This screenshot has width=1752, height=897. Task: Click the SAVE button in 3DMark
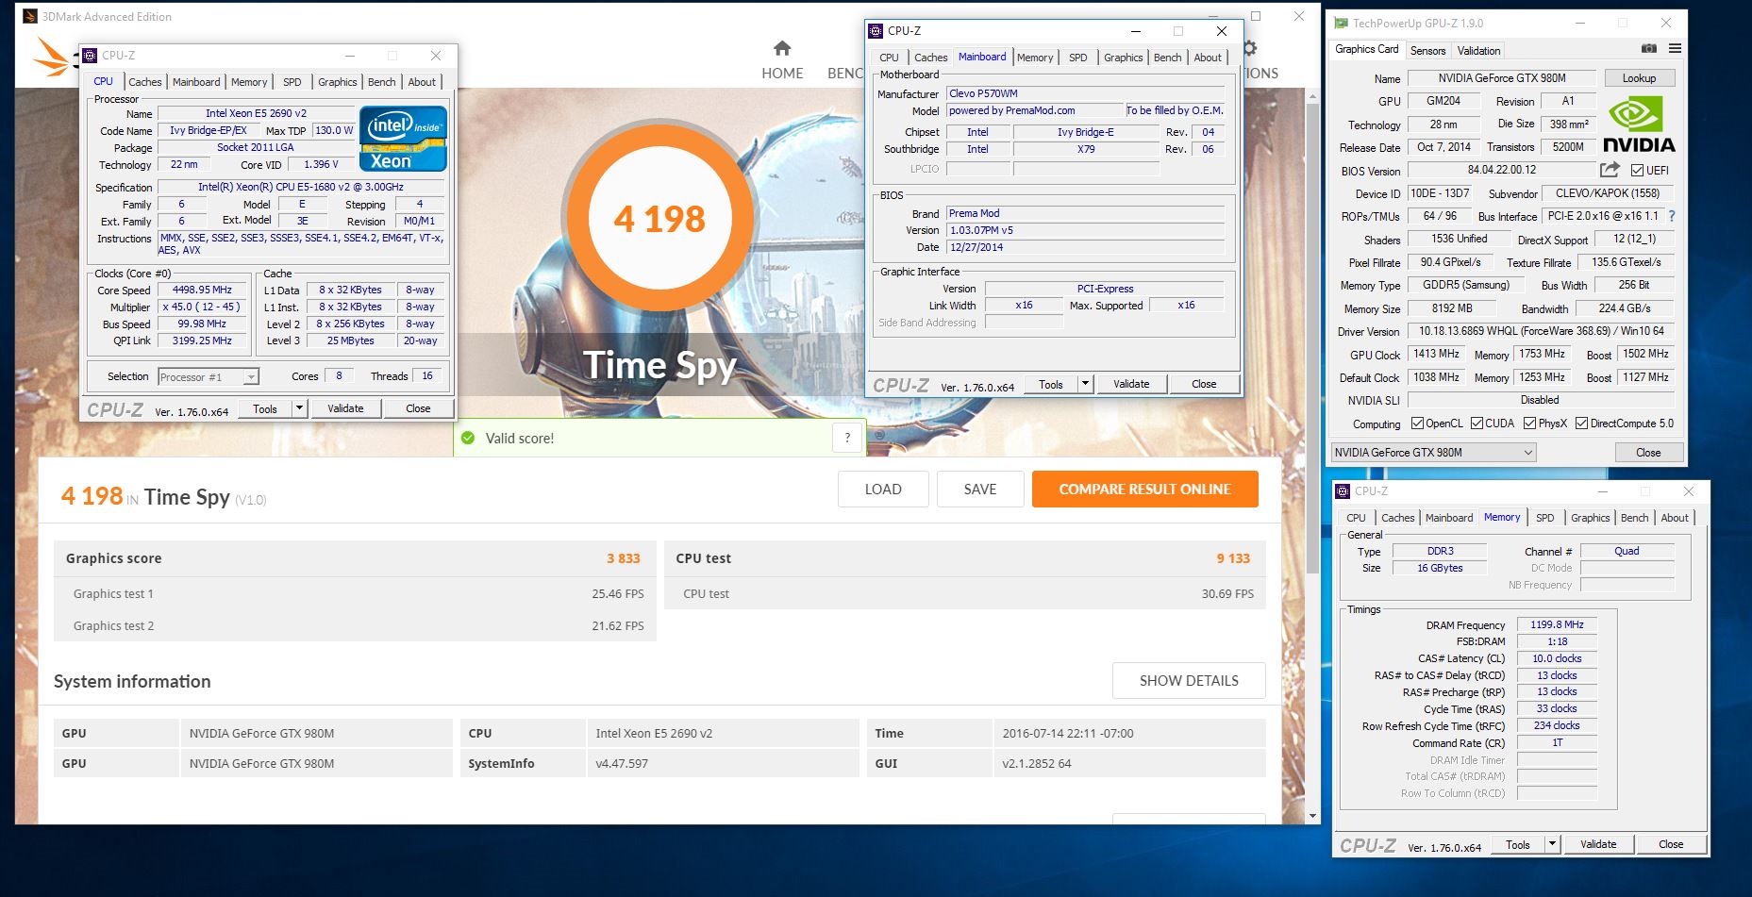[980, 489]
